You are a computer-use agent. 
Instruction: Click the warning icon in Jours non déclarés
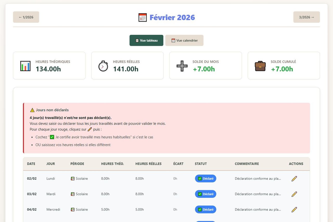tap(32, 110)
